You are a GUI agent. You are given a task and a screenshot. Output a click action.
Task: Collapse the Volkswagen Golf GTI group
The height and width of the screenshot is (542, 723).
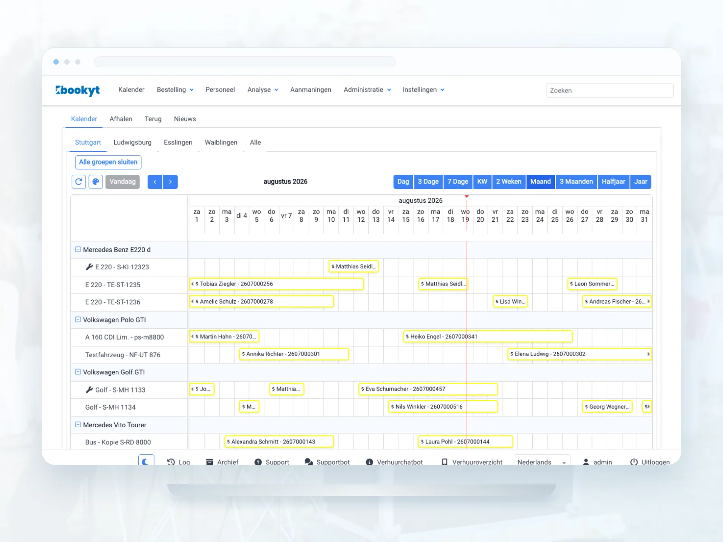[78, 372]
